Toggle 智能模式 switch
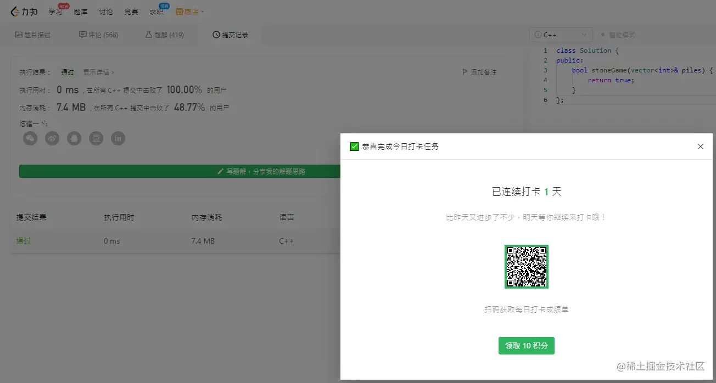716x383 pixels. point(618,35)
